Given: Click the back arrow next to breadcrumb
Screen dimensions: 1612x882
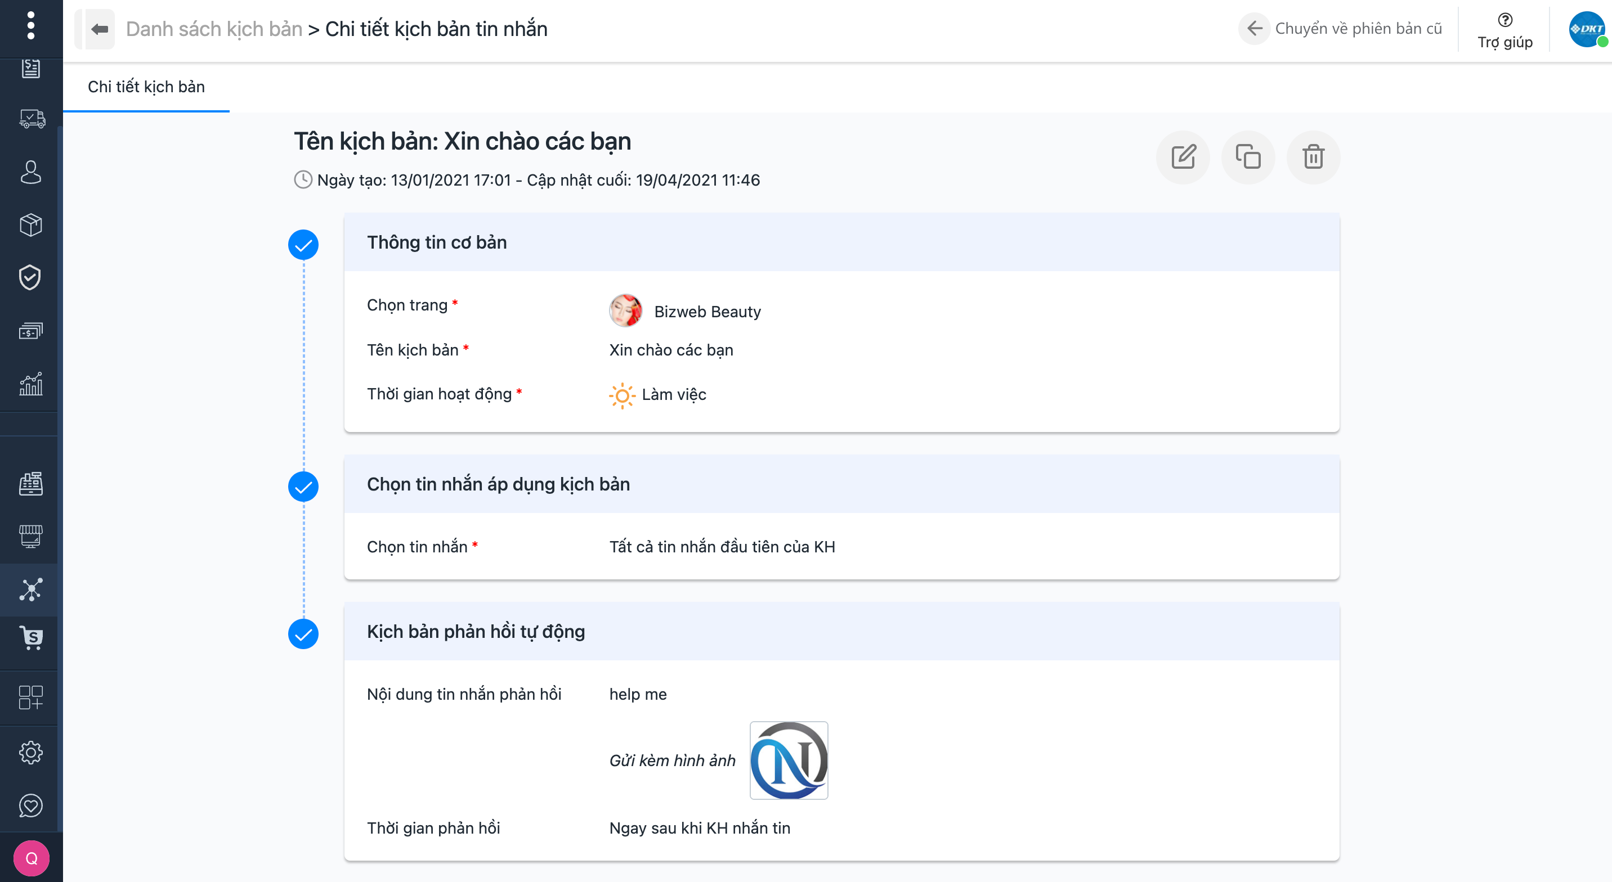Looking at the screenshot, I should [x=100, y=29].
